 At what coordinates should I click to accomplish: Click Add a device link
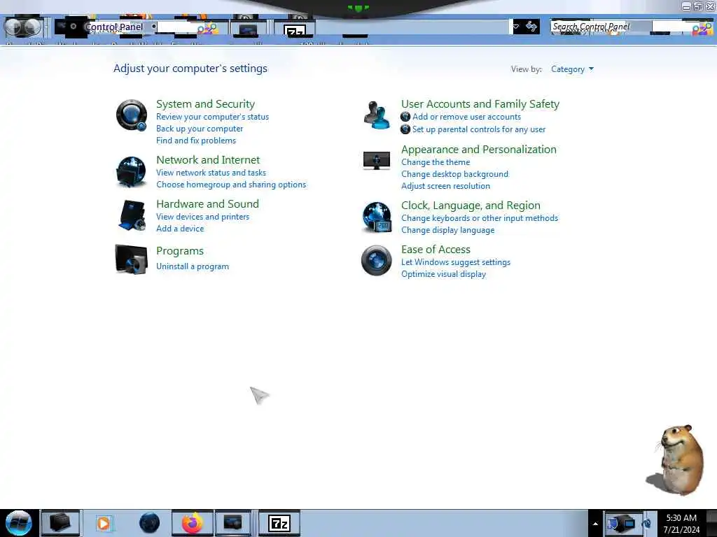[180, 229]
